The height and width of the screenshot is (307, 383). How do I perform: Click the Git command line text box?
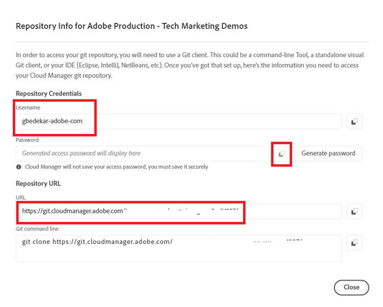(179, 248)
